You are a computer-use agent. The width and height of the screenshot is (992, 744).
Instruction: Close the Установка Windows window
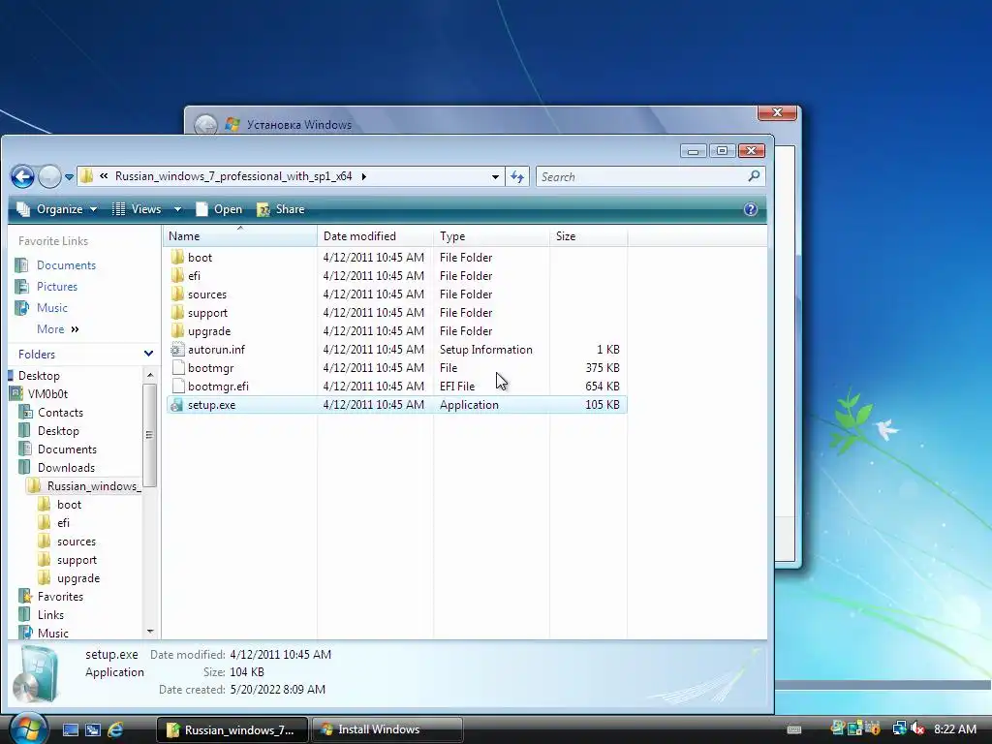pos(778,112)
